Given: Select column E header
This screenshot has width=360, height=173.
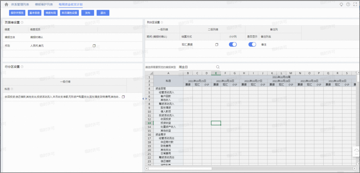Looking at the screenshot, I should (x=216, y=73).
